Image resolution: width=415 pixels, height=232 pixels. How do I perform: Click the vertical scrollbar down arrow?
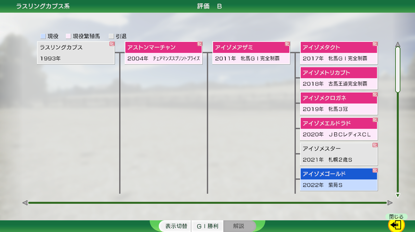tap(398, 196)
